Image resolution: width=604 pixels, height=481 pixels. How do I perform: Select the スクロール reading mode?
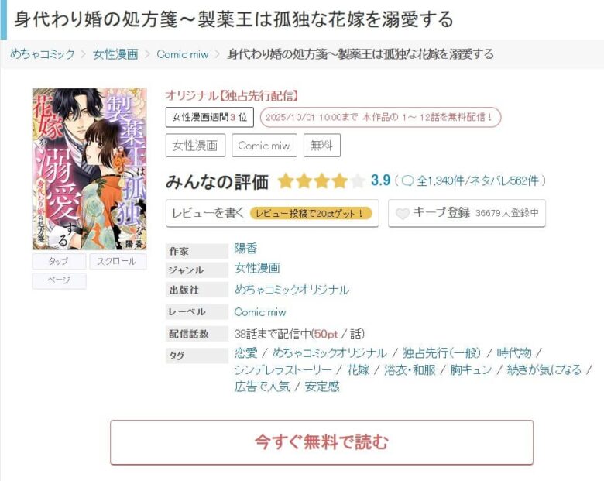point(118,261)
